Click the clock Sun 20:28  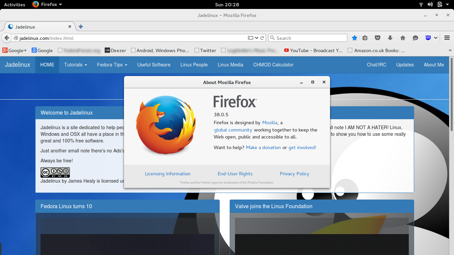coord(227,4)
